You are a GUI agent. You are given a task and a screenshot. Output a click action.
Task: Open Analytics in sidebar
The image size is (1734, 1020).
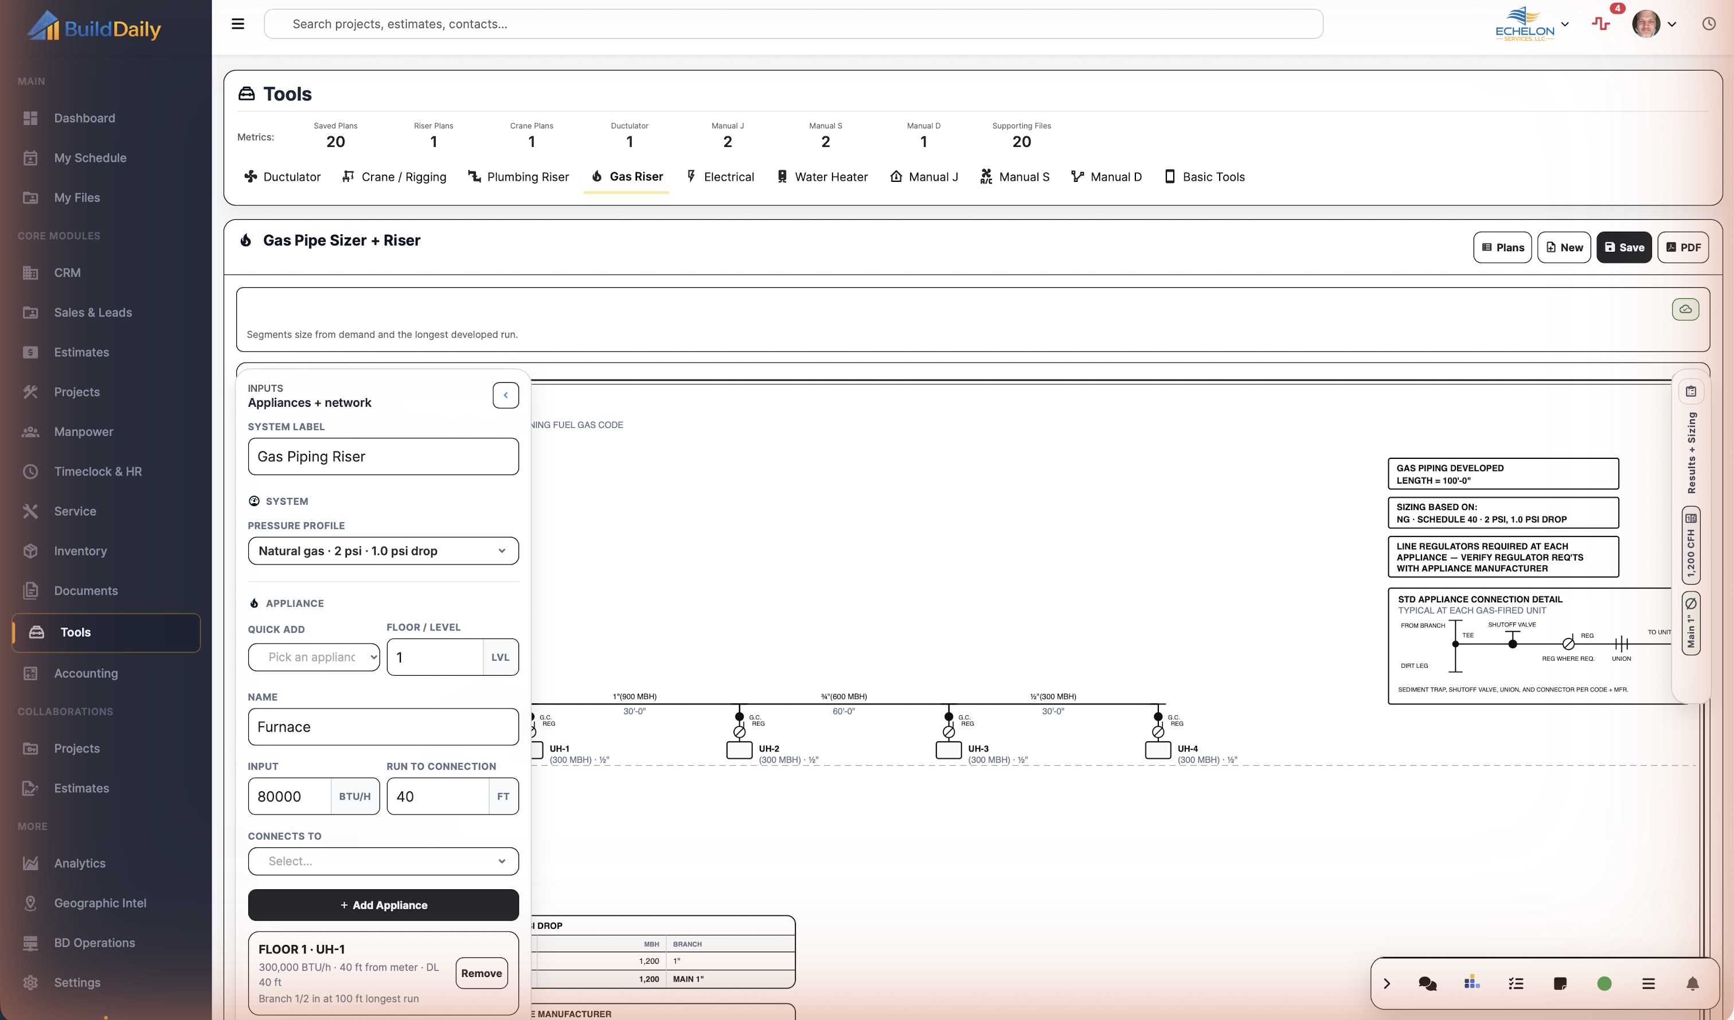[x=106, y=864]
